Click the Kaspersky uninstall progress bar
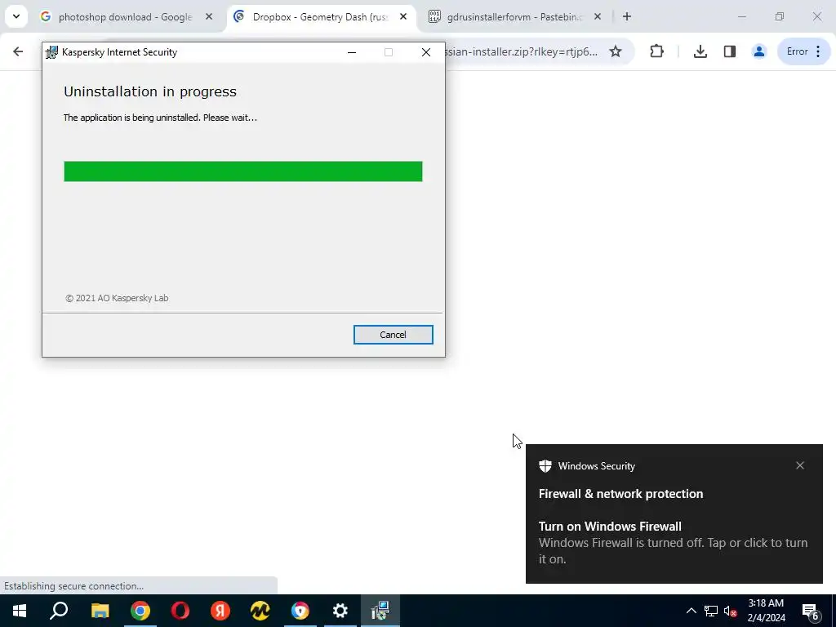The image size is (836, 627). point(243,171)
